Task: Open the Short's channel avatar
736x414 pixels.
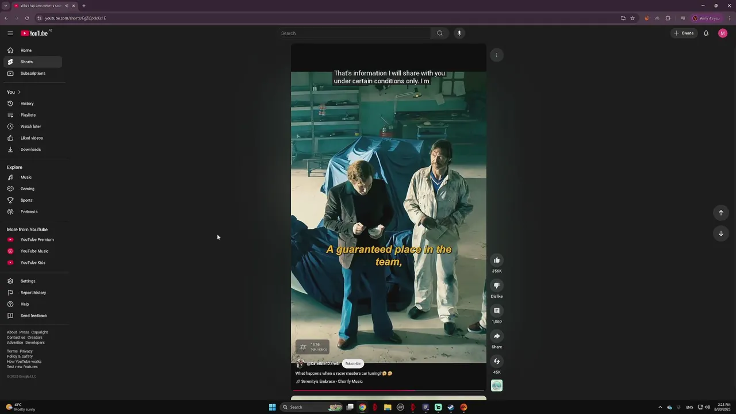Action: pyautogui.click(x=300, y=363)
